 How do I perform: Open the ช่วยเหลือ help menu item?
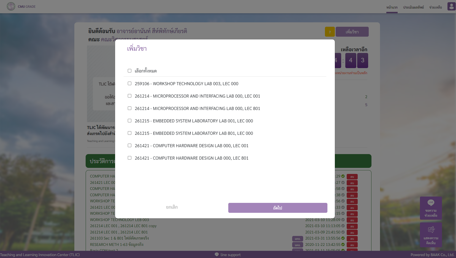pyautogui.click(x=435, y=7)
